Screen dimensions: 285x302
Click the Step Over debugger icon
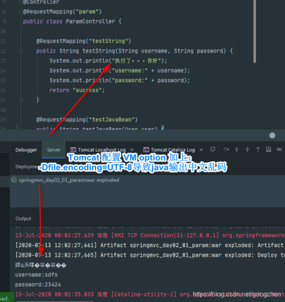click(226, 150)
